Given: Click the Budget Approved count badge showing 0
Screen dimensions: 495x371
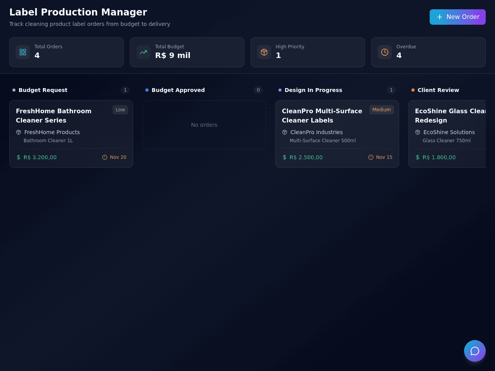Looking at the screenshot, I should click(x=258, y=90).
